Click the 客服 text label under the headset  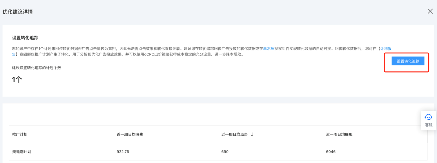tap(429, 125)
